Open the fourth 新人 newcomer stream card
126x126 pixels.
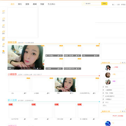point(88,111)
